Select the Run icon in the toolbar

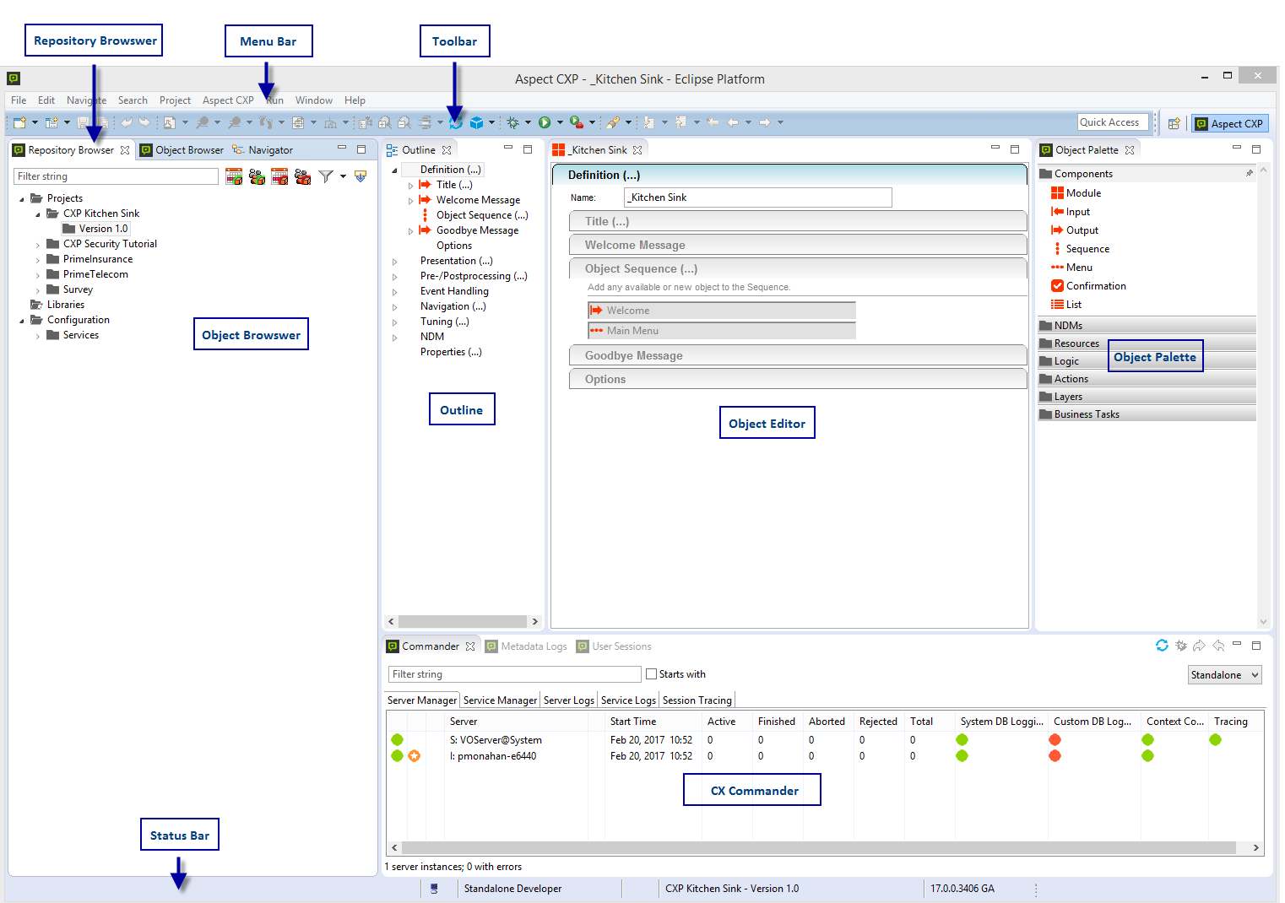(x=545, y=122)
